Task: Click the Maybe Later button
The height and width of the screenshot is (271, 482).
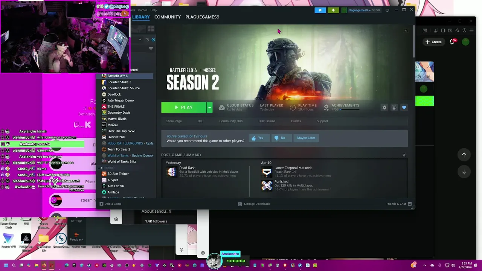Action: [x=306, y=138]
